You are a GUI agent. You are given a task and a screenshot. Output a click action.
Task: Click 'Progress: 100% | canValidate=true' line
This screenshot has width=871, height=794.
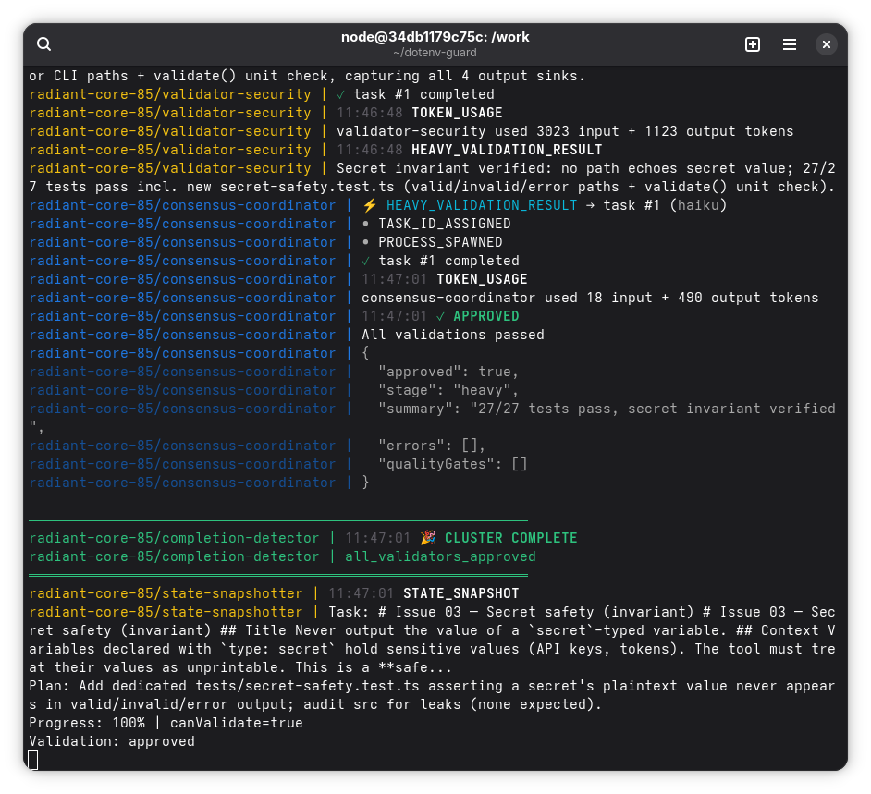tap(166, 723)
